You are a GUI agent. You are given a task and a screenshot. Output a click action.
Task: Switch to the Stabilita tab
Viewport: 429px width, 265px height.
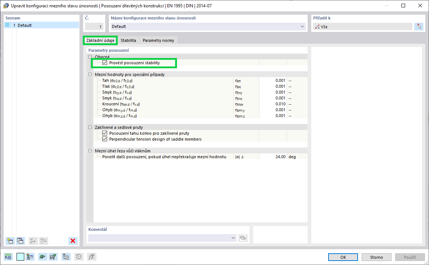[x=128, y=40]
